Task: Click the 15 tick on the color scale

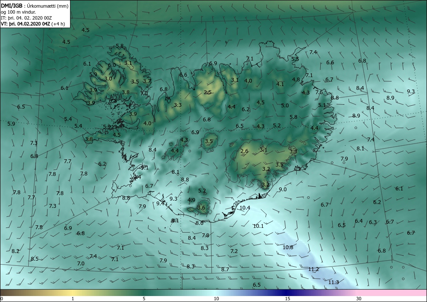Action: coord(287,299)
